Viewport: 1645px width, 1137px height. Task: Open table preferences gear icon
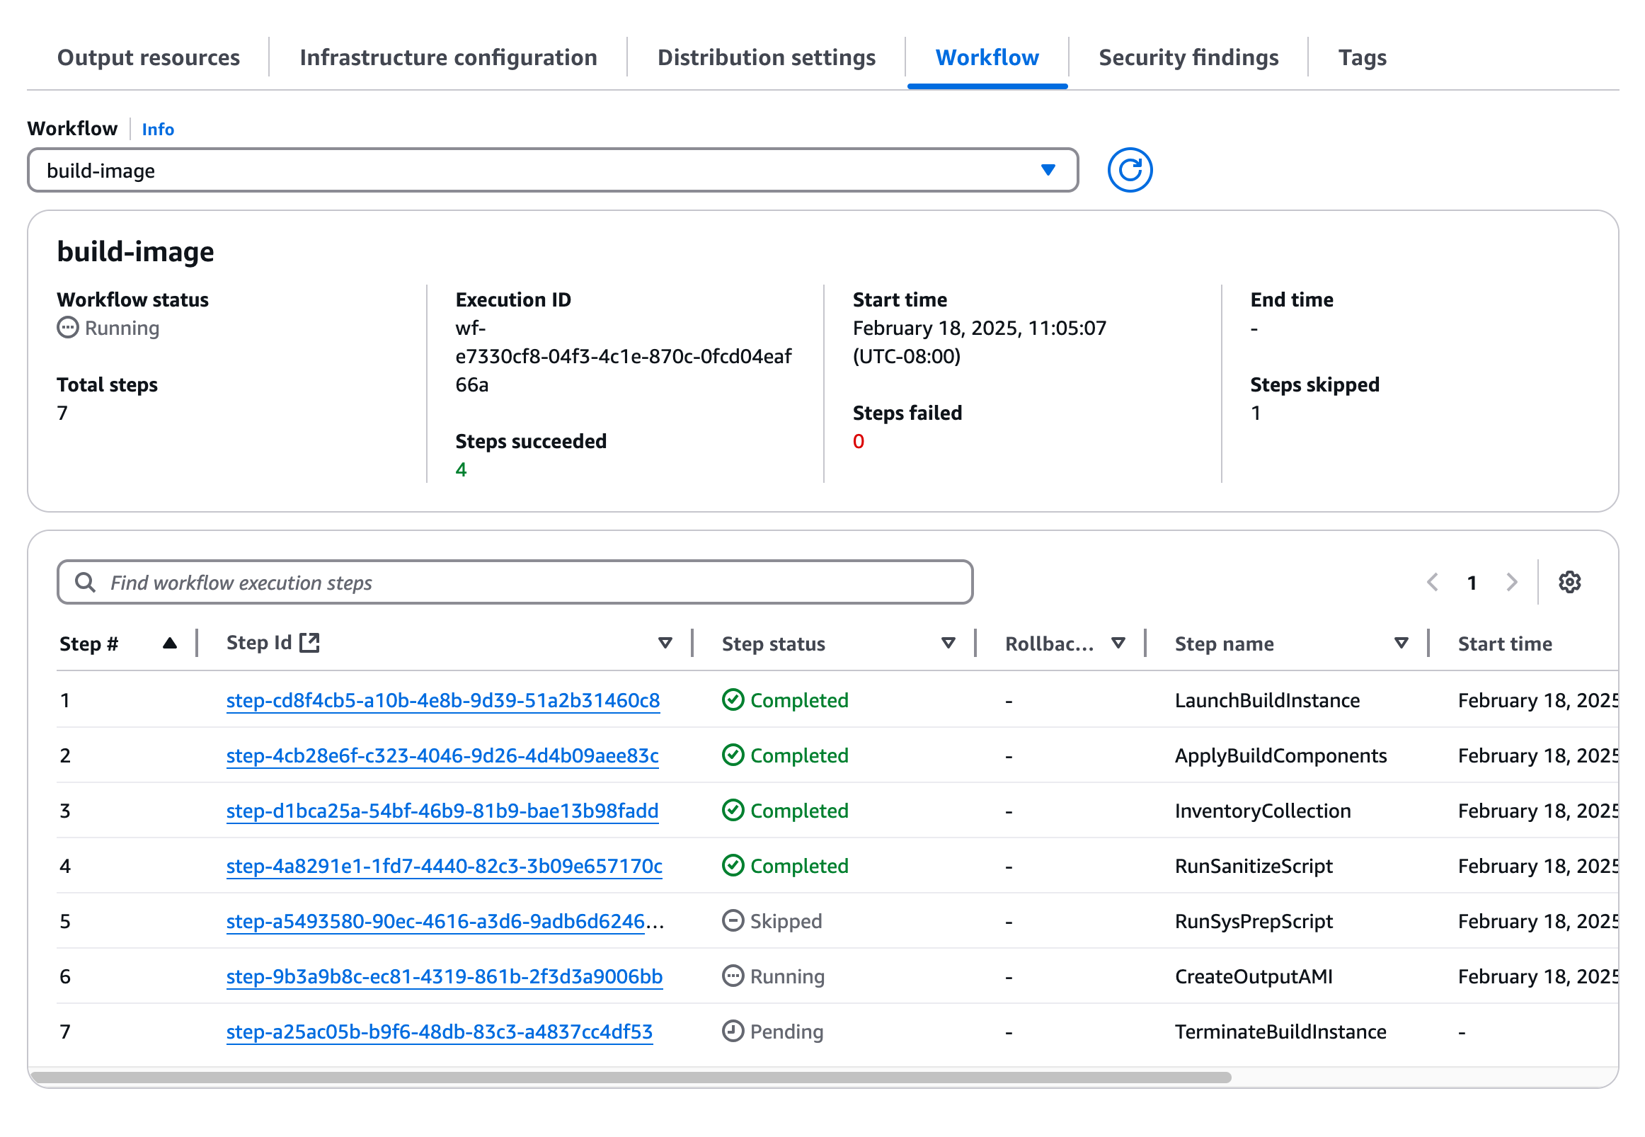tap(1569, 582)
